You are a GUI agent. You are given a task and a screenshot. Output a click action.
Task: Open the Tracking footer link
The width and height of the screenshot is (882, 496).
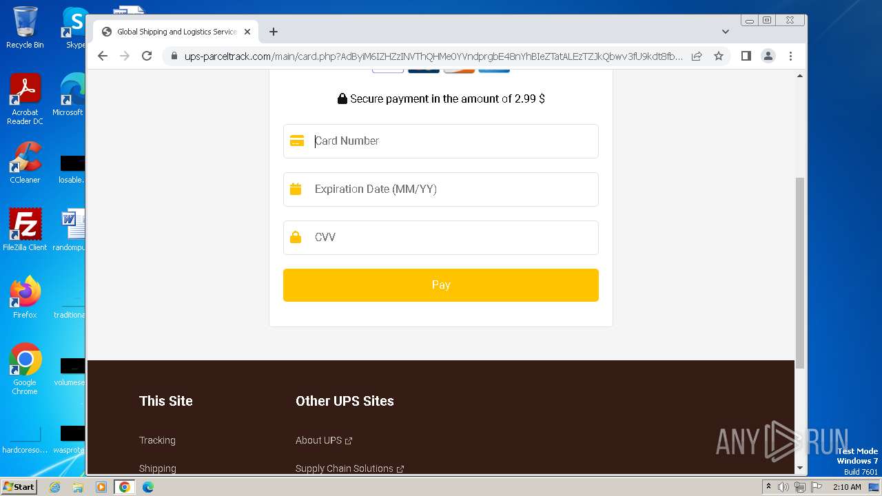(157, 440)
